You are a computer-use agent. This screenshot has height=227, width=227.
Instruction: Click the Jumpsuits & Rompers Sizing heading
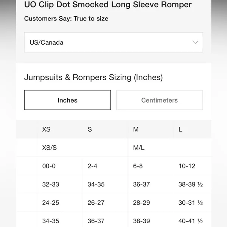(93, 77)
